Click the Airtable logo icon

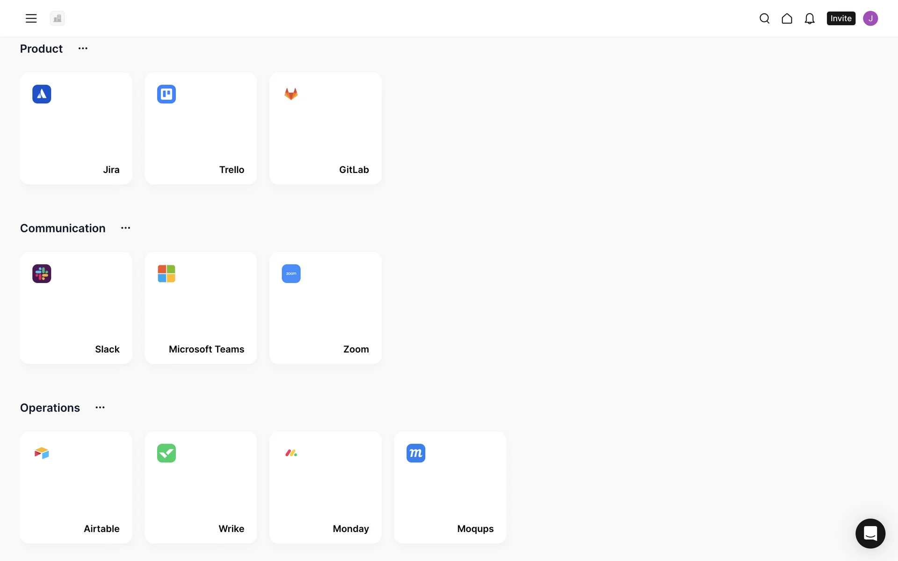(42, 453)
